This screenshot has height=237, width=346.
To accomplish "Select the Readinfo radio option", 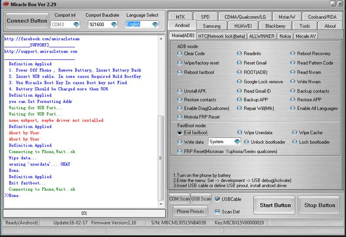I will [x=249, y=53].
